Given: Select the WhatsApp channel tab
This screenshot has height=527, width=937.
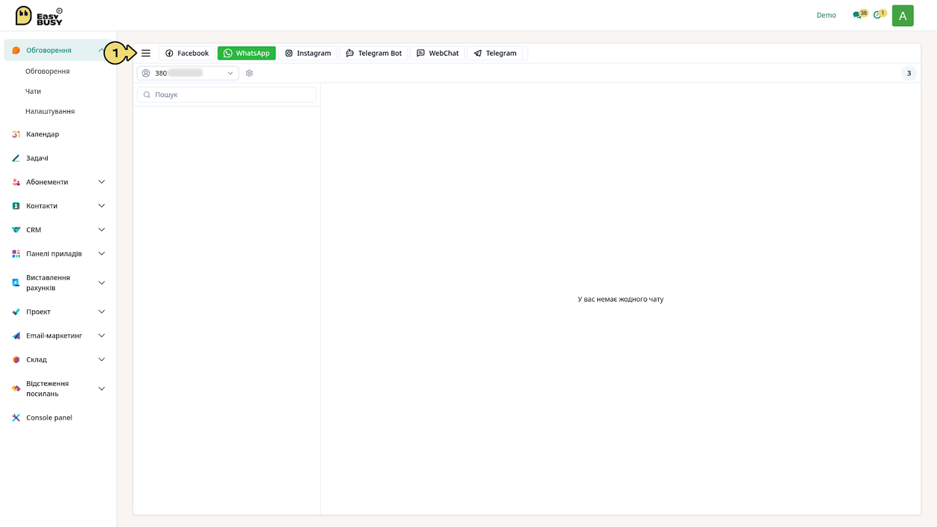Looking at the screenshot, I should 247,53.
